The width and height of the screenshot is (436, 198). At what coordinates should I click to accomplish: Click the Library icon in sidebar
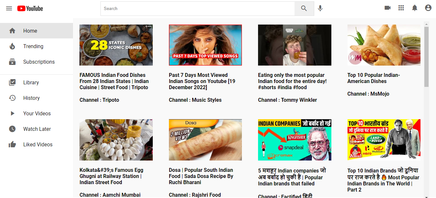point(12,82)
